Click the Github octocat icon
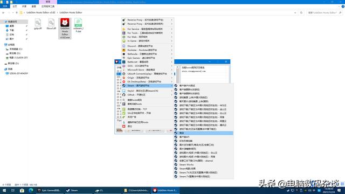Screen dimensions: 345x194 pos(124,95)
